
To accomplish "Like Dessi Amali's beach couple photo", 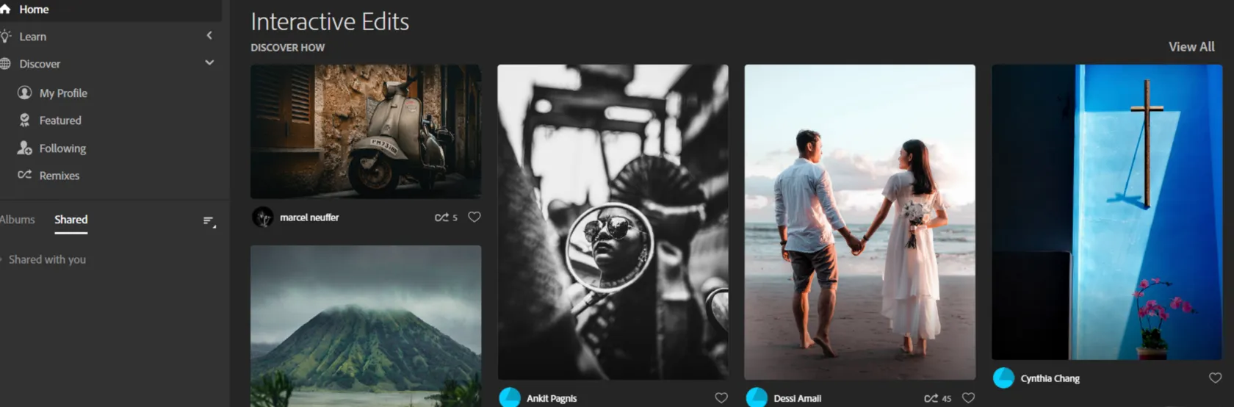I will (968, 397).
